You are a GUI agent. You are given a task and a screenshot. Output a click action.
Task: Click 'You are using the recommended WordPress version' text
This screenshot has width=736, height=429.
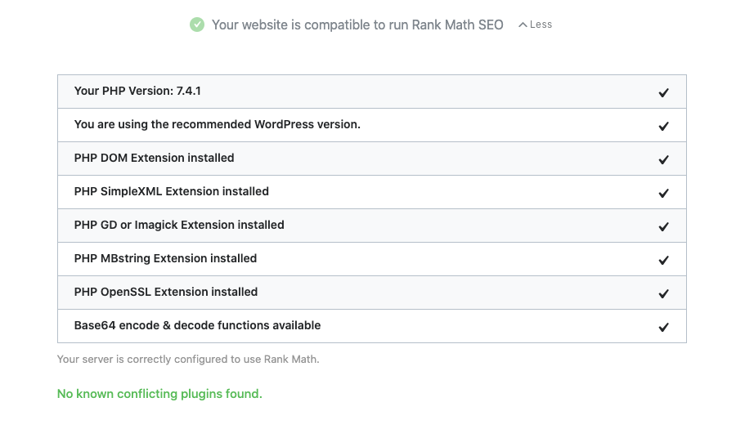click(217, 124)
